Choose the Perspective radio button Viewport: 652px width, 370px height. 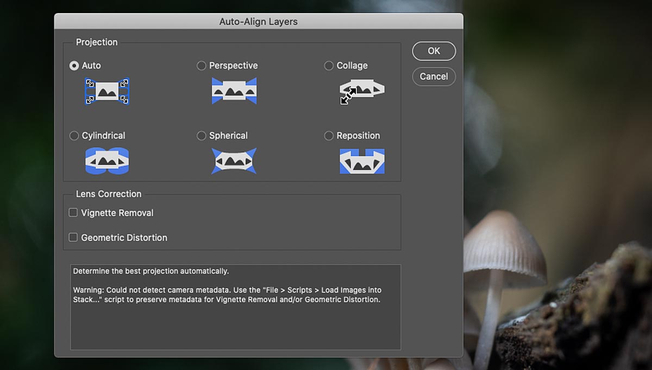[x=202, y=66]
